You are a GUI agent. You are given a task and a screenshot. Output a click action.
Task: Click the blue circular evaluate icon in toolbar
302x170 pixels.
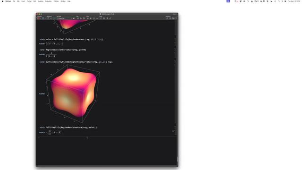coord(43,18)
